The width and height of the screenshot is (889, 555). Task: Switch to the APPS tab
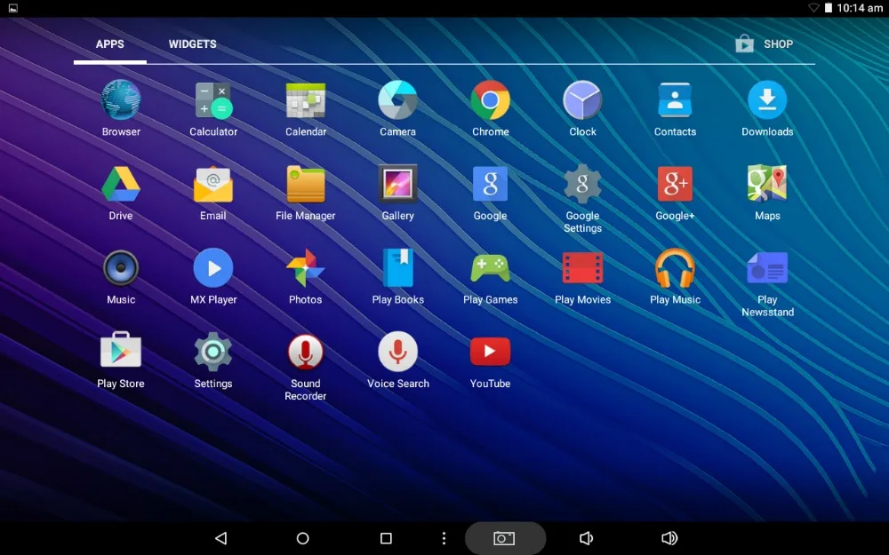[110, 44]
